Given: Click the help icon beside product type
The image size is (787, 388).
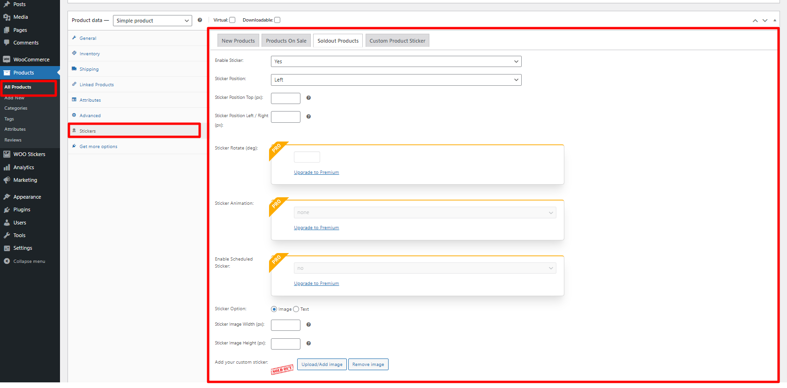Looking at the screenshot, I should click(x=200, y=20).
